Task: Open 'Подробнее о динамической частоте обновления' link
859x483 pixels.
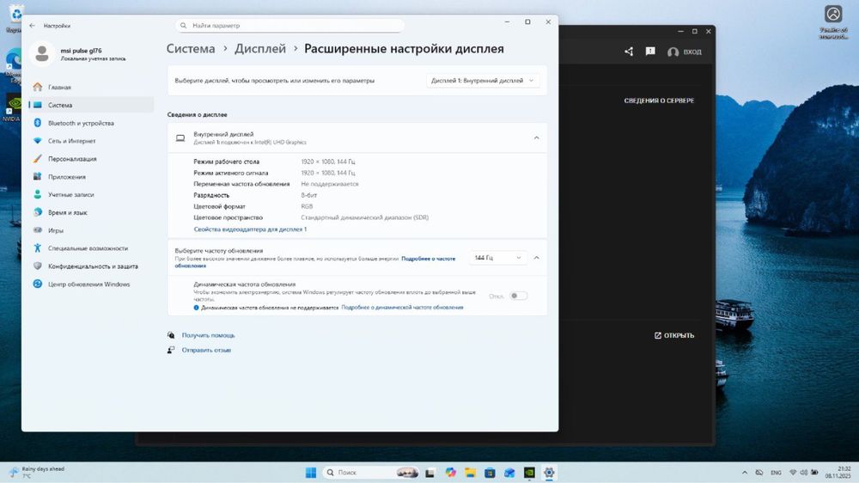Action: (x=402, y=308)
